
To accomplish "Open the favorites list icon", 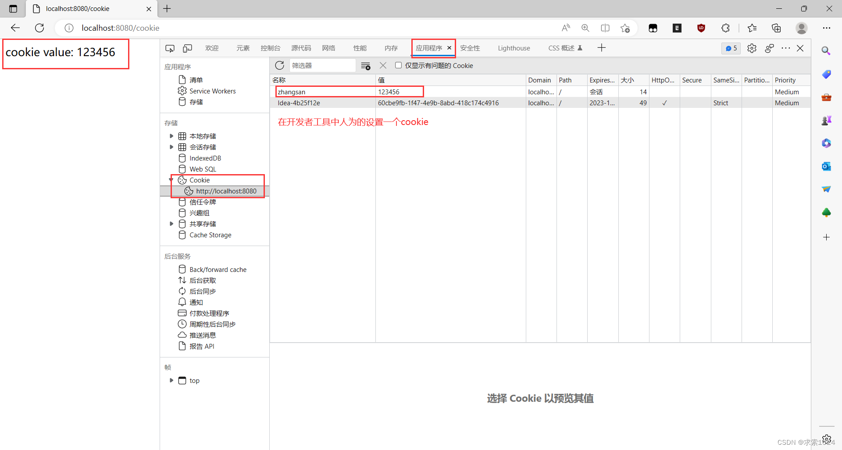I will 752,28.
